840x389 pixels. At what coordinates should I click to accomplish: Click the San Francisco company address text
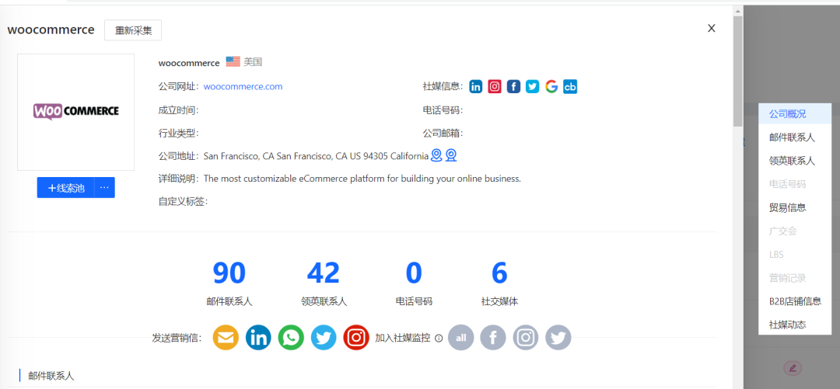pos(316,156)
